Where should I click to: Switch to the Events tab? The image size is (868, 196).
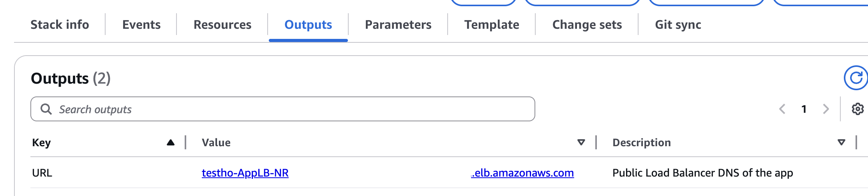(141, 24)
